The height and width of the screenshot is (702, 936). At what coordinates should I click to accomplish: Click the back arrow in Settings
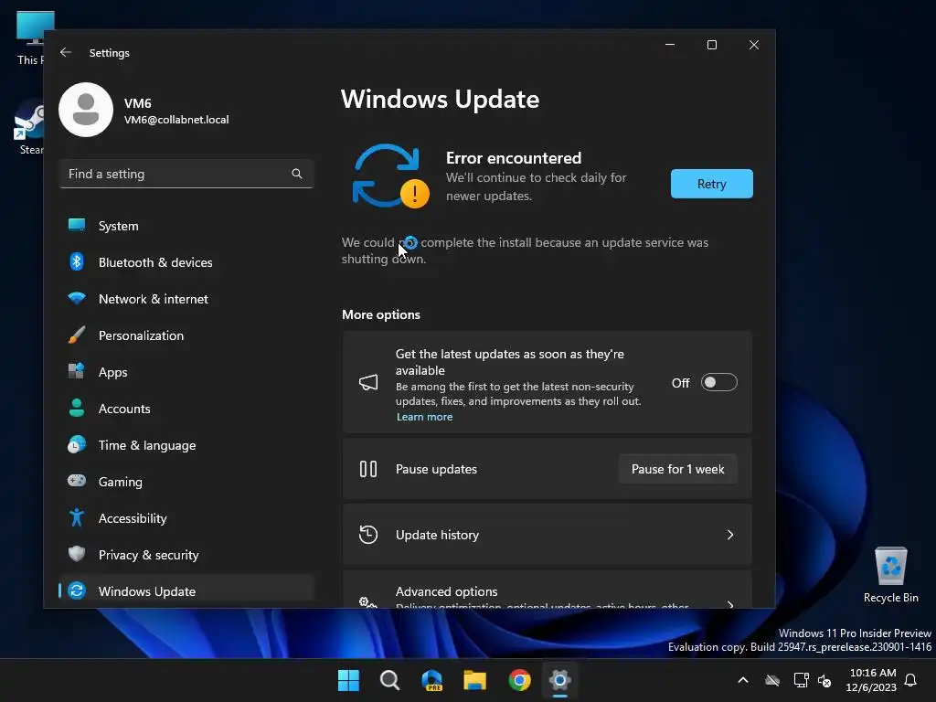(x=66, y=52)
